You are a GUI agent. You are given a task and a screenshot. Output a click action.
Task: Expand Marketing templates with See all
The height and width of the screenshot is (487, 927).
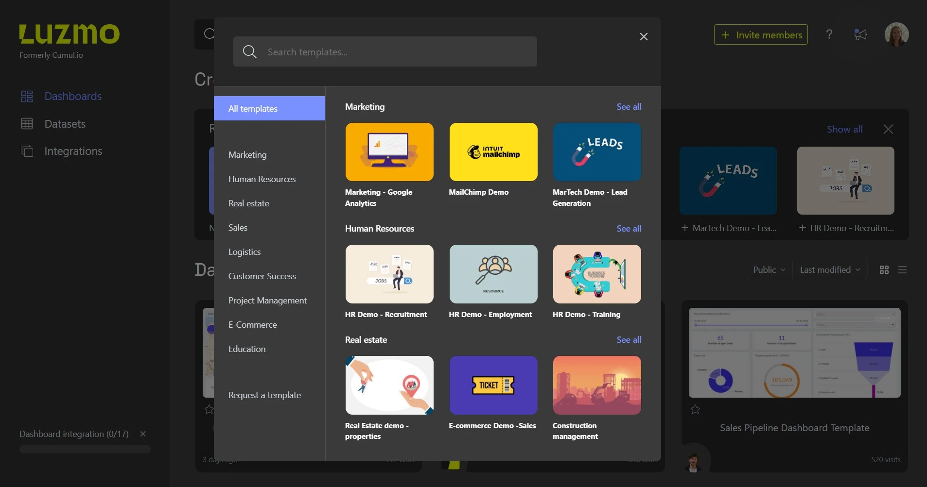click(x=629, y=107)
